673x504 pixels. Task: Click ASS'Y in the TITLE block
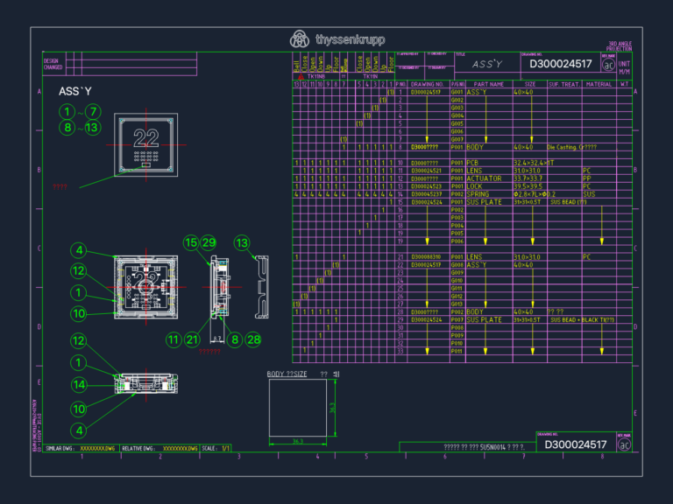(x=486, y=64)
